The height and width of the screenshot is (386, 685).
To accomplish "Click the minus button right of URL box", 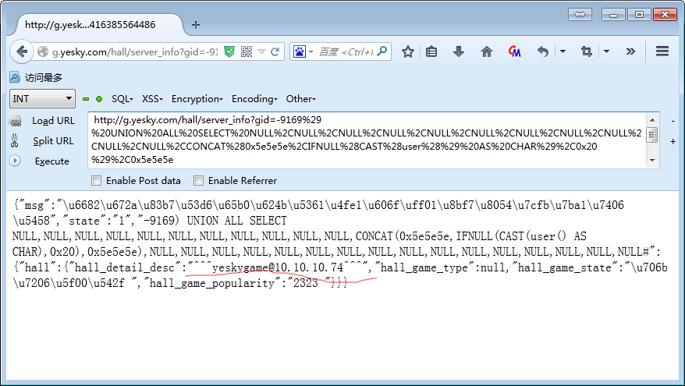I will pyautogui.click(x=673, y=121).
